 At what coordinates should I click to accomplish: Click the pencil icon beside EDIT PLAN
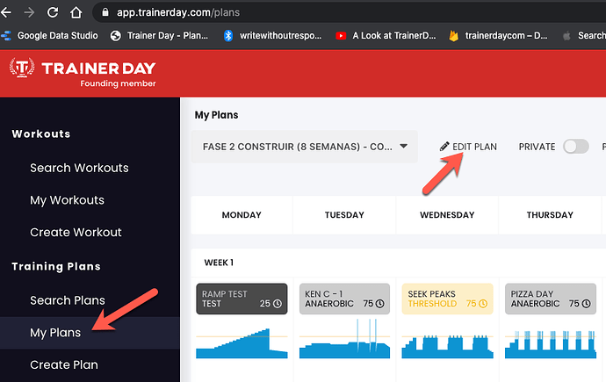[444, 147]
